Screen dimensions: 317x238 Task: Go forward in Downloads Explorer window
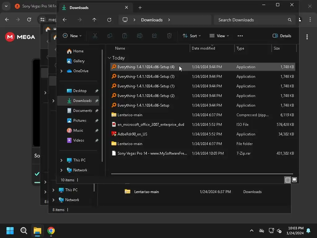point(80,20)
